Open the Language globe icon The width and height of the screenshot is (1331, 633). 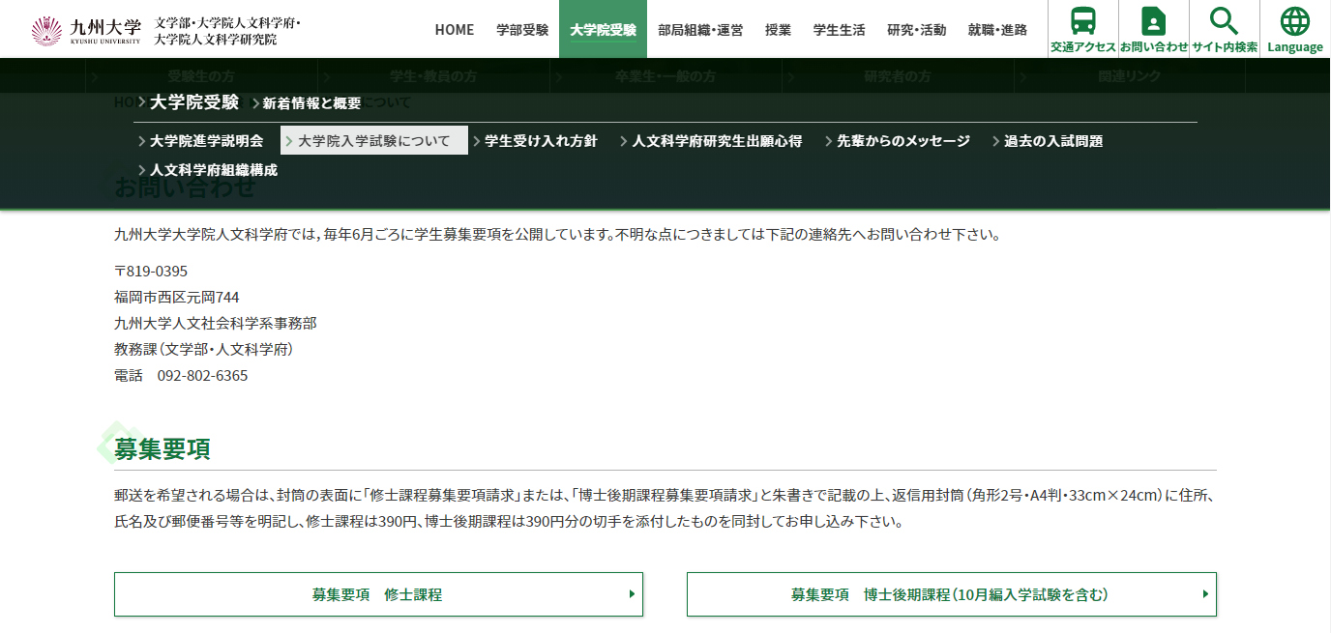point(1294,21)
